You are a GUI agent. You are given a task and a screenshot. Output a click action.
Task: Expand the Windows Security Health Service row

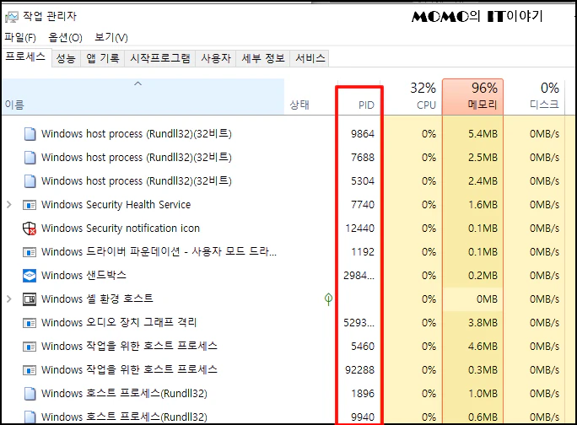[9, 205]
